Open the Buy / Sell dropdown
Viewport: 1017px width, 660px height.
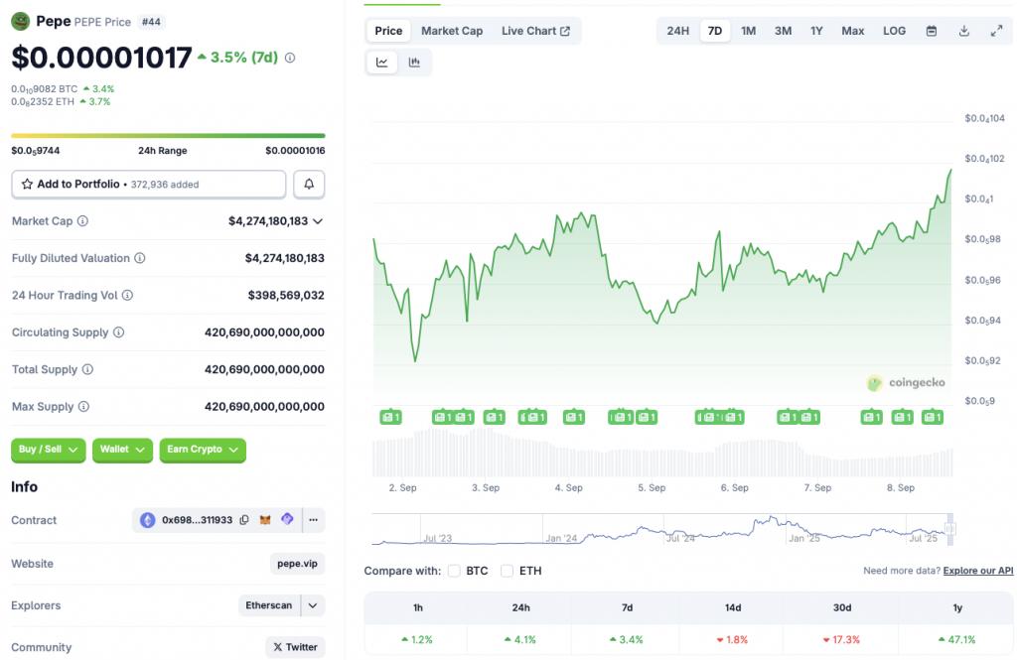tap(48, 450)
